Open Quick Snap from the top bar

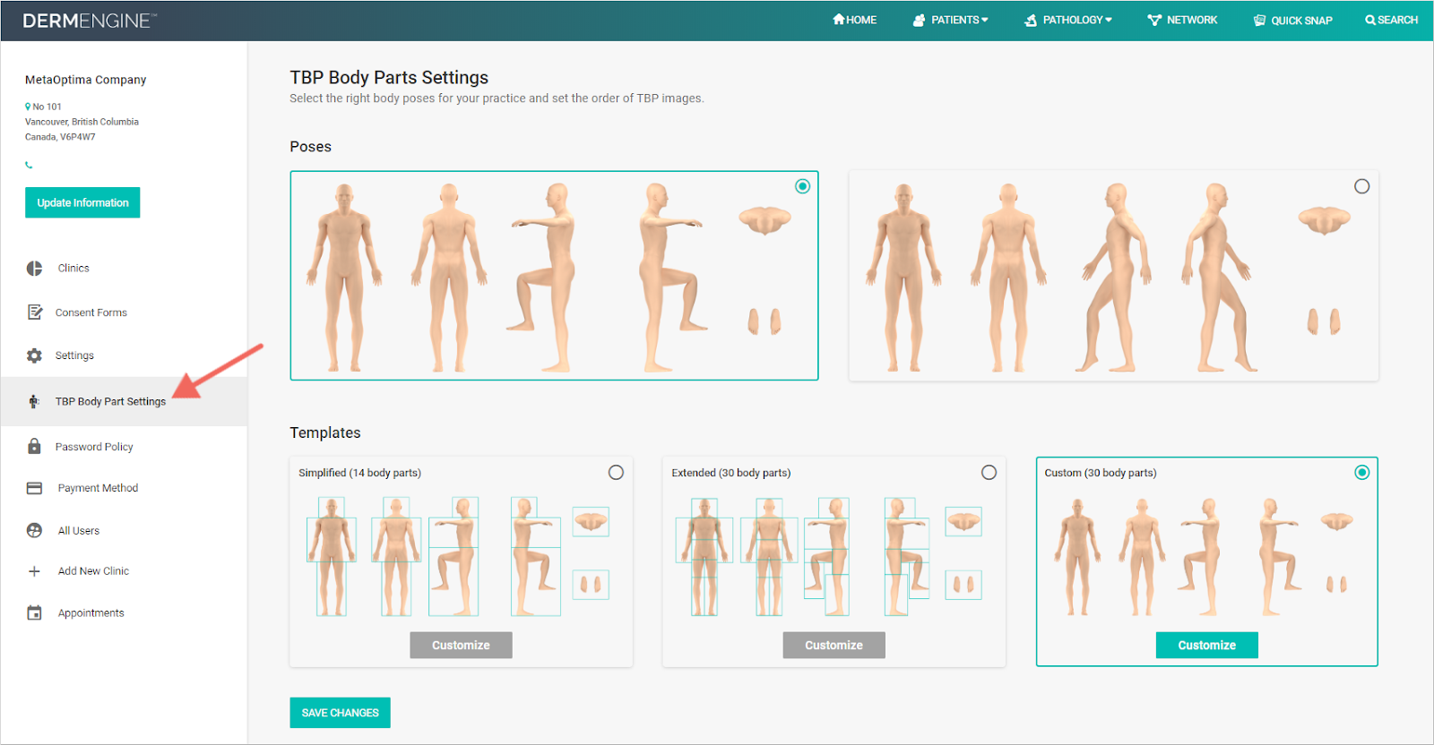(x=1292, y=20)
